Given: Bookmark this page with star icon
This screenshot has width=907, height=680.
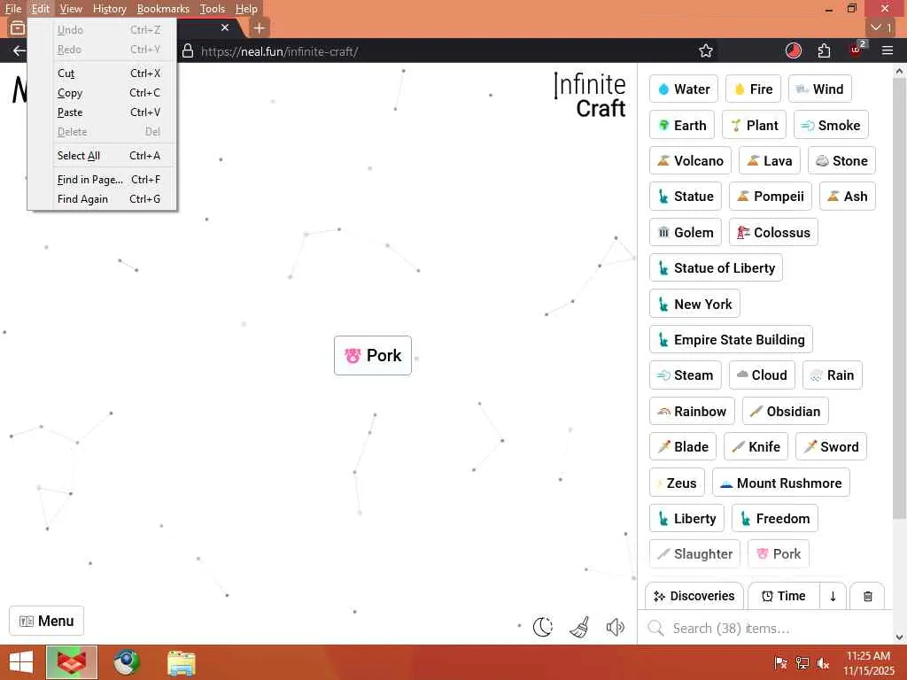Looking at the screenshot, I should [x=706, y=50].
